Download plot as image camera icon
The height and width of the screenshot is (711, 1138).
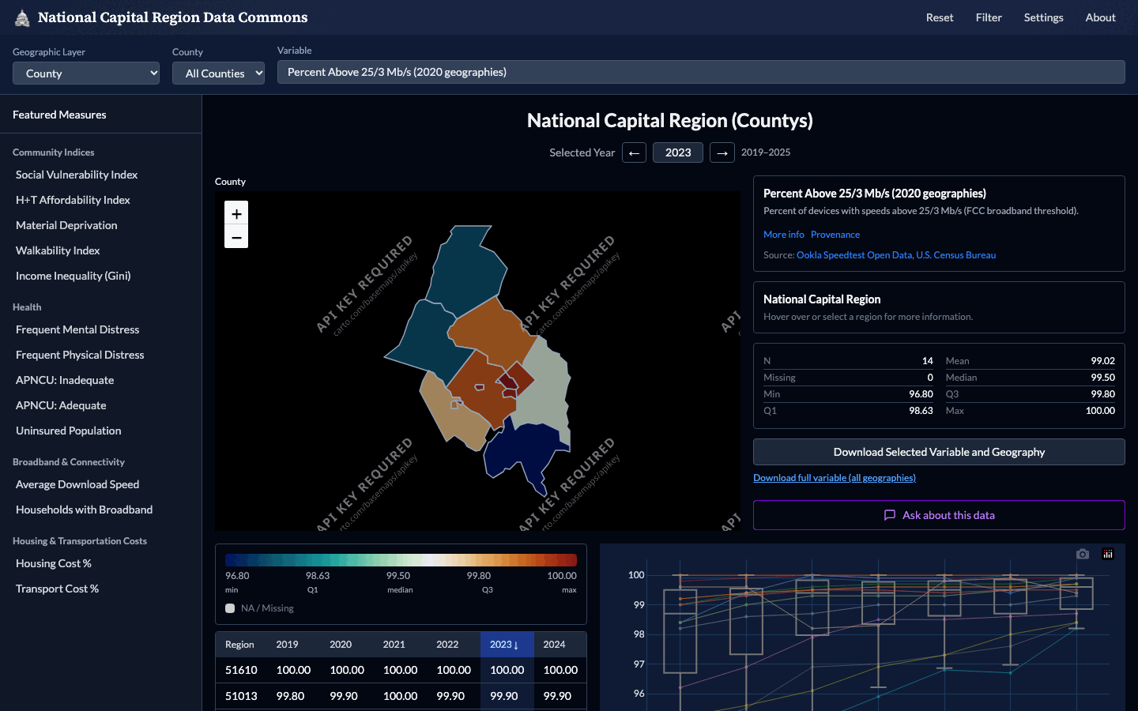(x=1083, y=554)
